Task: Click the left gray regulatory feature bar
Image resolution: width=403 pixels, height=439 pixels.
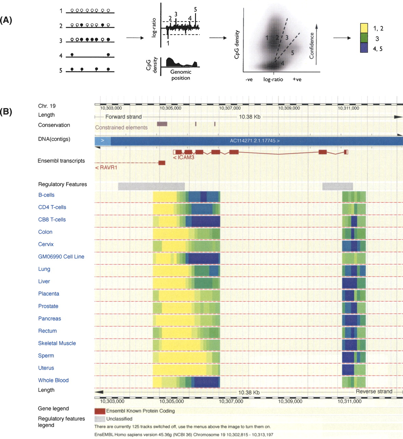Action: tap(151, 186)
